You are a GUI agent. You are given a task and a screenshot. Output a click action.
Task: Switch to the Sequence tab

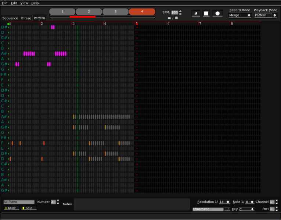(x=10, y=18)
